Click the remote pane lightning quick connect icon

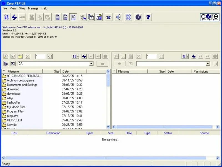pos(193,57)
